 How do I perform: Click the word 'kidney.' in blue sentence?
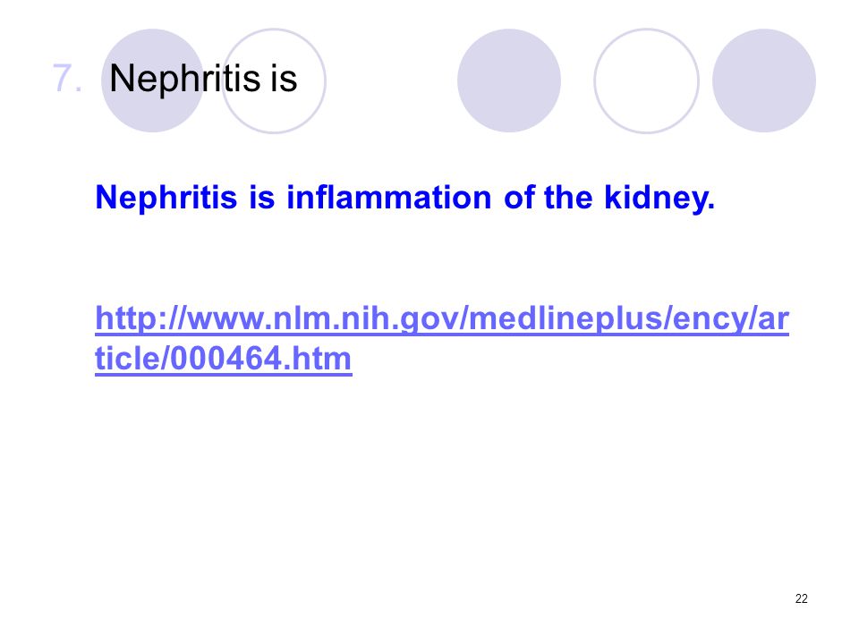pyautogui.click(x=659, y=198)
